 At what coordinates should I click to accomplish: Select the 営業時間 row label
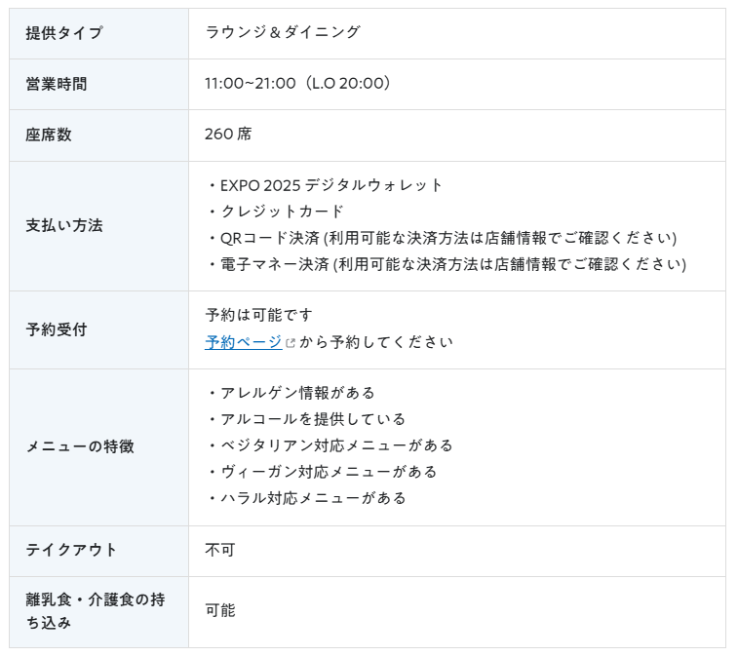[57, 84]
